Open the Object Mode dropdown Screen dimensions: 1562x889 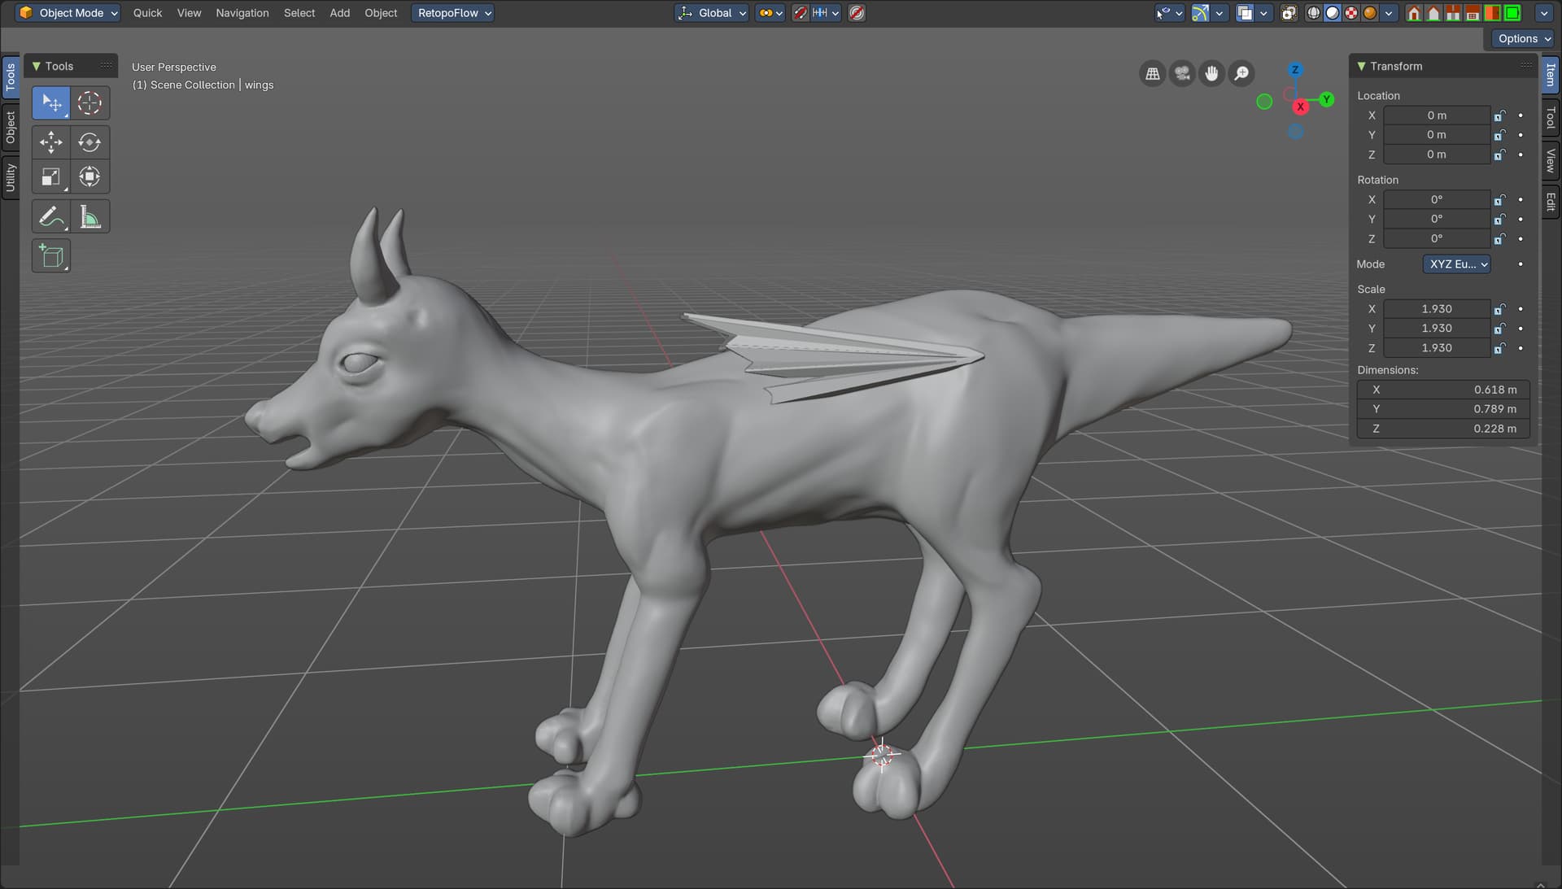pos(68,13)
